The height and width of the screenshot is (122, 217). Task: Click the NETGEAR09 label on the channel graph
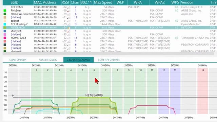(x=94, y=95)
